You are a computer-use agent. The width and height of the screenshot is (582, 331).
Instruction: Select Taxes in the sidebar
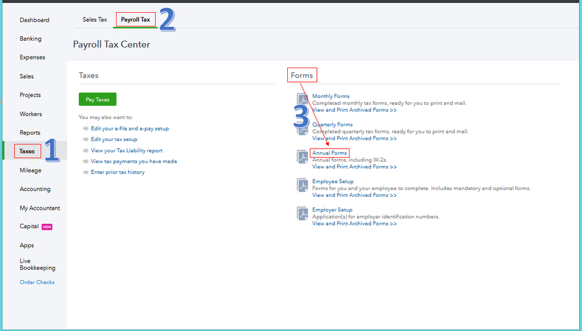click(27, 151)
